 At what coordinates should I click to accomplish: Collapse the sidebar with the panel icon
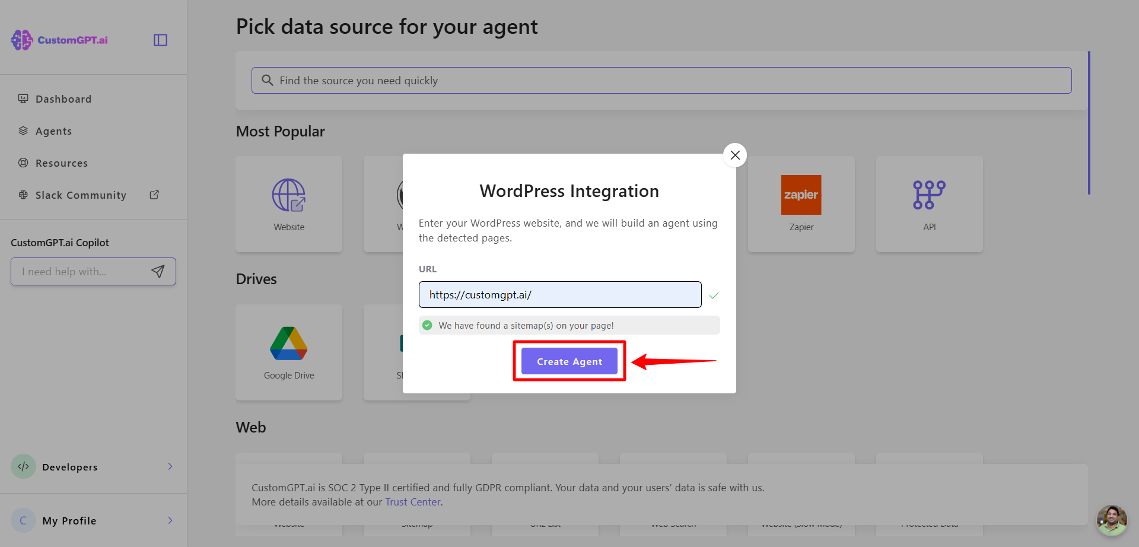pyautogui.click(x=160, y=40)
